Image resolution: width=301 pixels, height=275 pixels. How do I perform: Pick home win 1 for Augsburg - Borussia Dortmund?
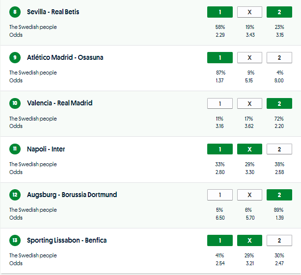click(219, 195)
